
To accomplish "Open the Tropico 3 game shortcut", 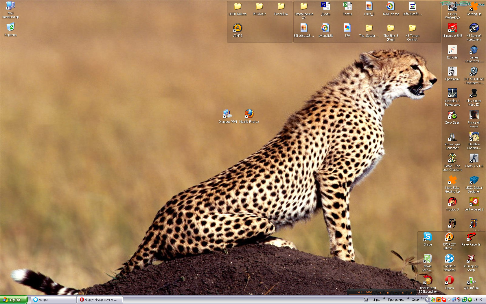I will 452,202.
